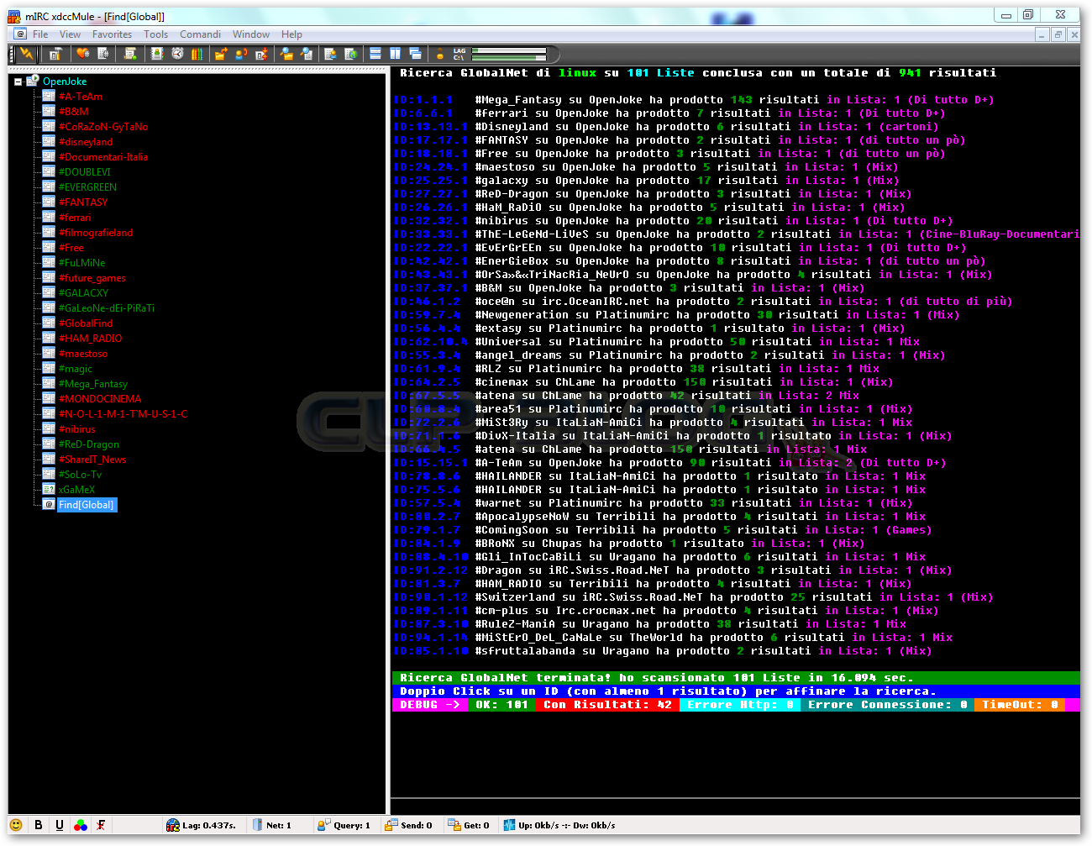Open the Favorites menu
This screenshot has width=1092, height=846.
tap(113, 34)
